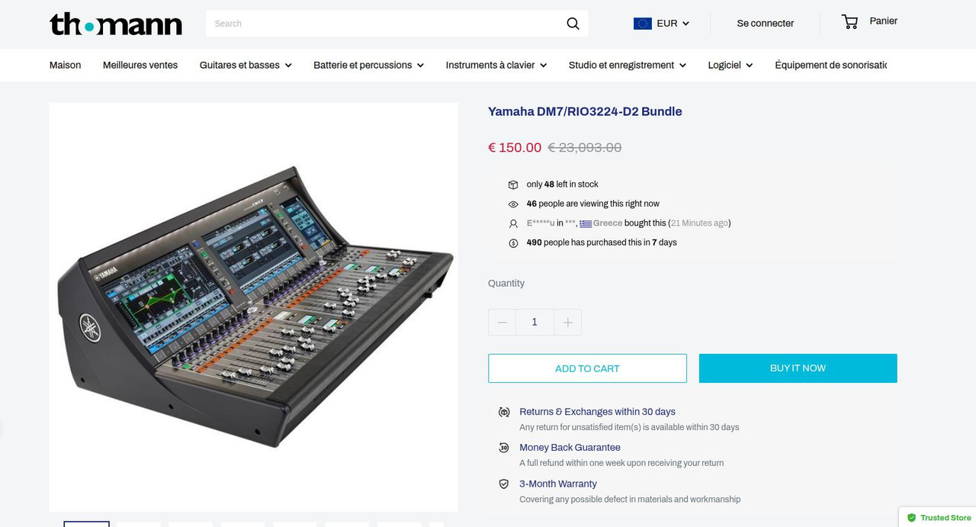
Task: Click the eye viewers icon
Action: pyautogui.click(x=513, y=204)
